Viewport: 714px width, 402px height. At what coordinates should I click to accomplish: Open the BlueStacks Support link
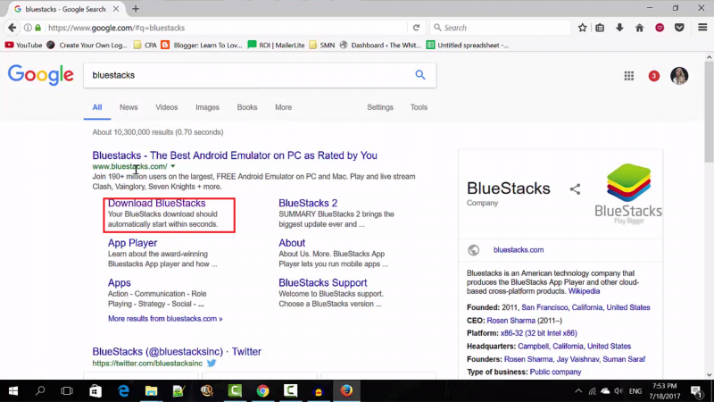(x=322, y=282)
